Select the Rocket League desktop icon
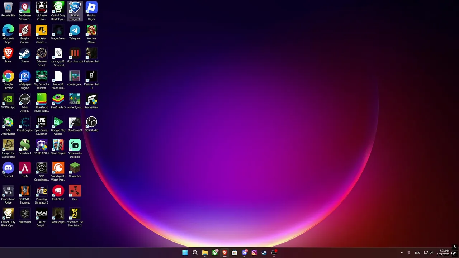The height and width of the screenshot is (258, 459). coord(75,11)
